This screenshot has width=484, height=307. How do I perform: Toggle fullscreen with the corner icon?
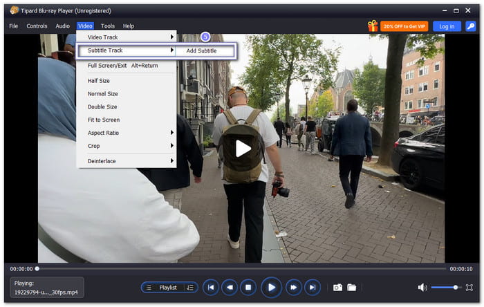[x=469, y=288]
